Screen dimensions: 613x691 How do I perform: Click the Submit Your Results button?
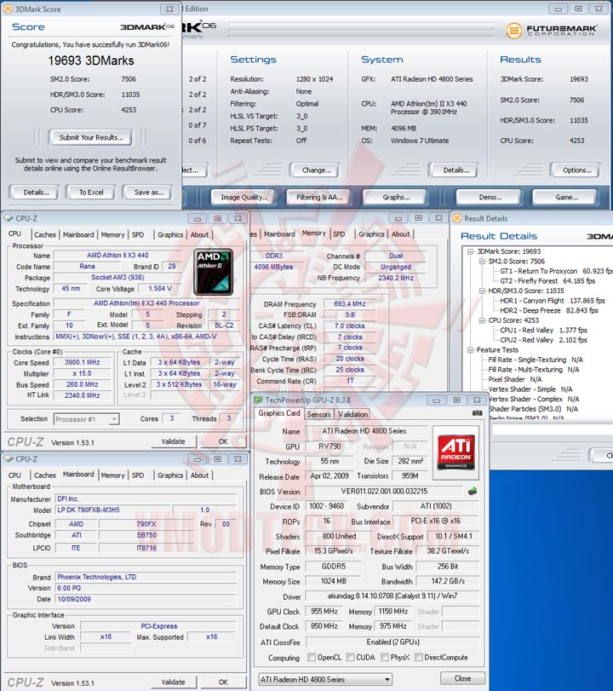91,137
